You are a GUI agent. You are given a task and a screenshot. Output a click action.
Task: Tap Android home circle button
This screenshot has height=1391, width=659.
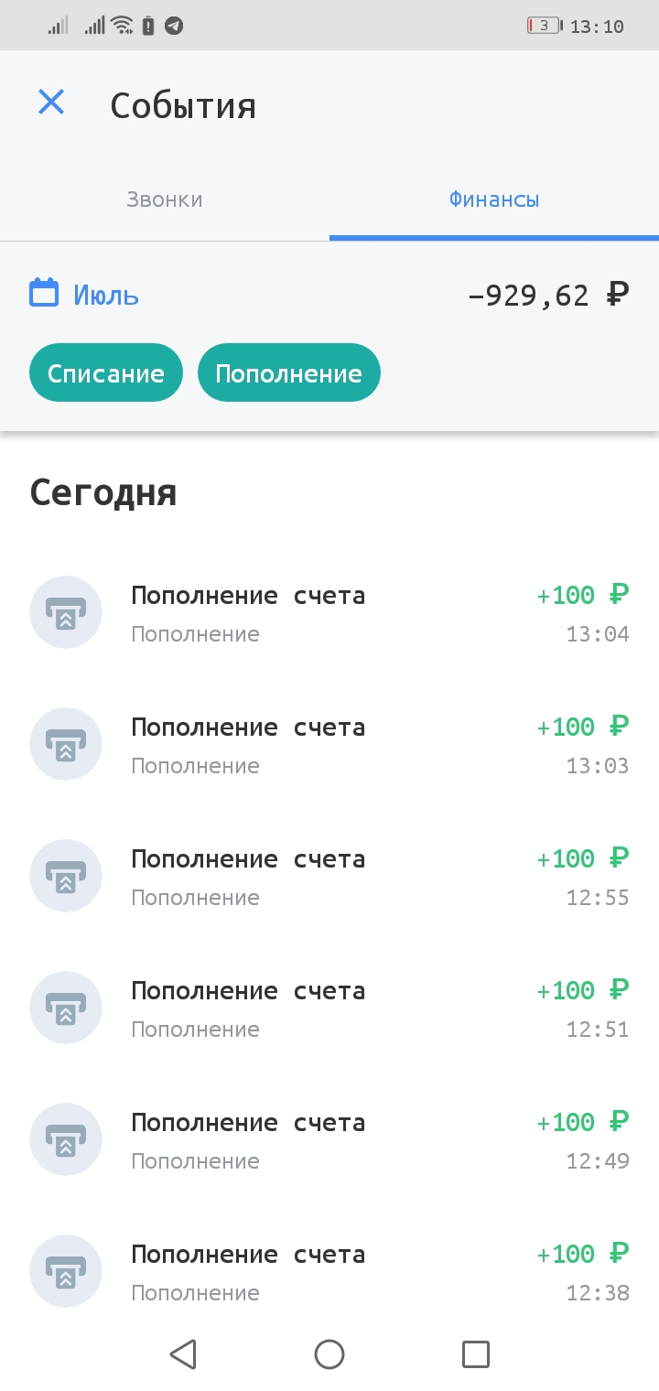pos(329,1353)
